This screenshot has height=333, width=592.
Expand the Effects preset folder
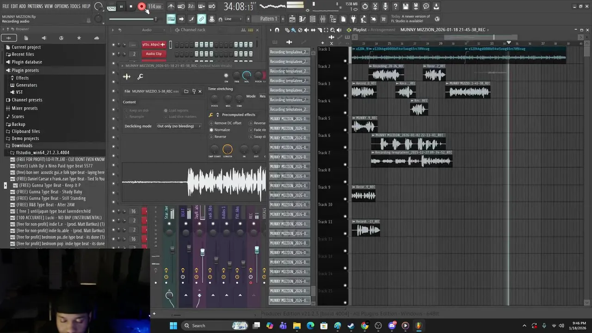coord(22,78)
